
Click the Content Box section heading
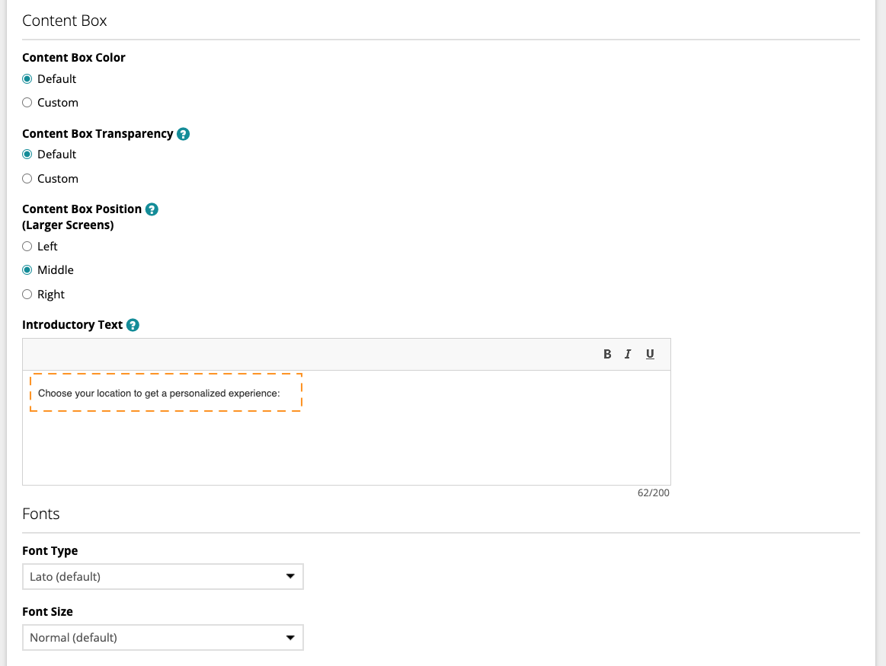tap(65, 21)
